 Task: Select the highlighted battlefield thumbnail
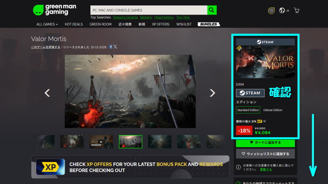(x=131, y=142)
